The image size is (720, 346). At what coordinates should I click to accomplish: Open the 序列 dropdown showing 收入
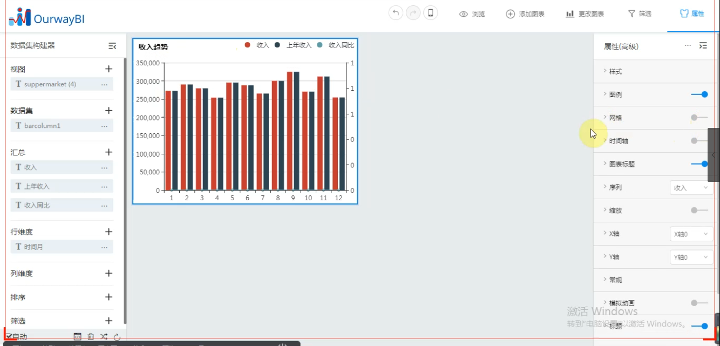[x=691, y=187]
